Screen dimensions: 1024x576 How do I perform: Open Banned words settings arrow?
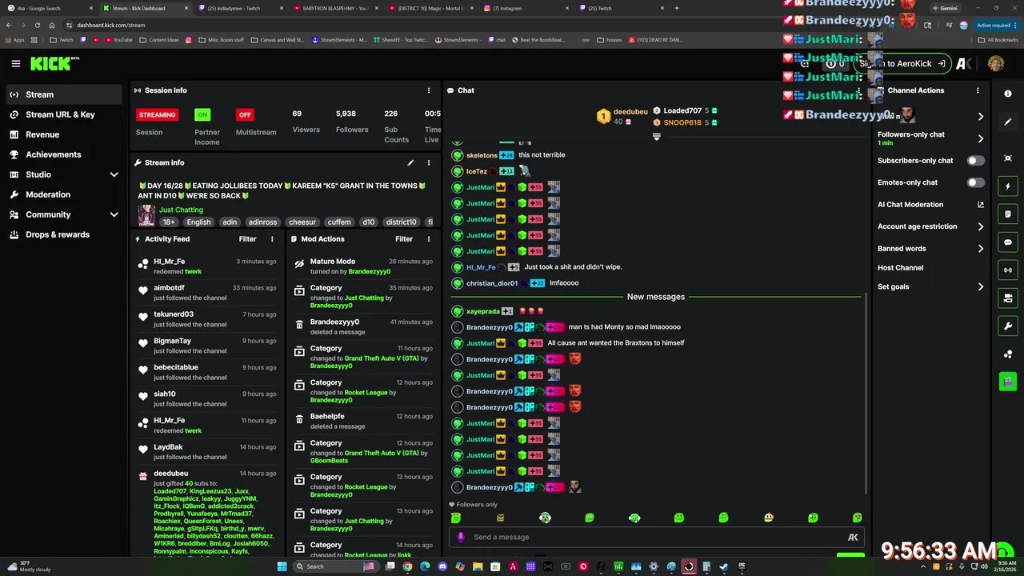coord(981,249)
